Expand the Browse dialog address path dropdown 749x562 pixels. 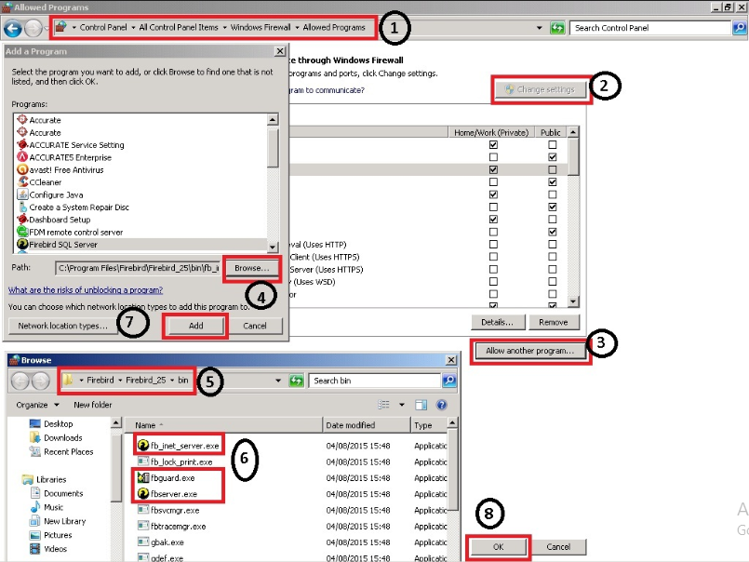tap(278, 381)
